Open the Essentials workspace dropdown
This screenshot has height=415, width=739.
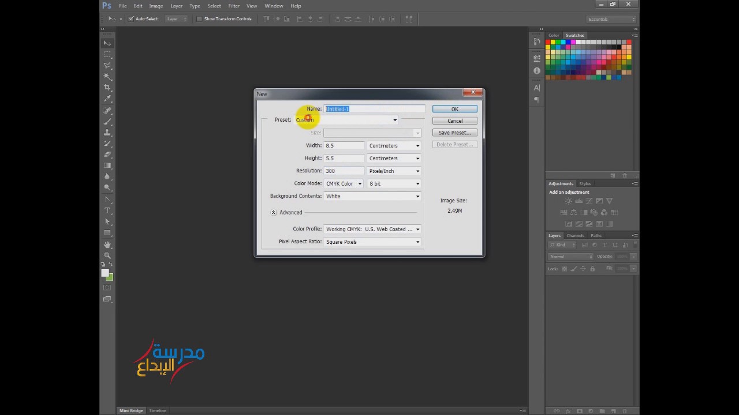(x=611, y=19)
